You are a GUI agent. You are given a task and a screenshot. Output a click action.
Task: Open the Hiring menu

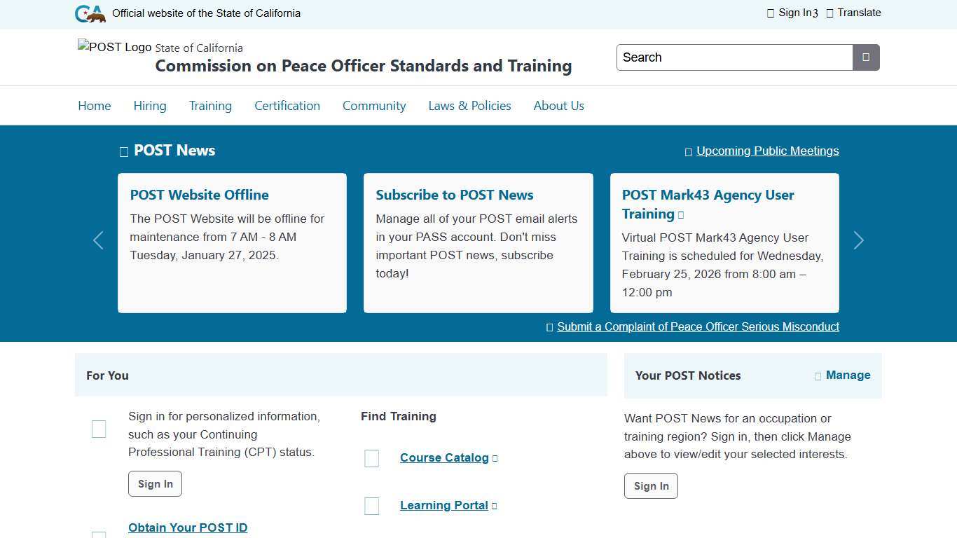[x=150, y=106]
